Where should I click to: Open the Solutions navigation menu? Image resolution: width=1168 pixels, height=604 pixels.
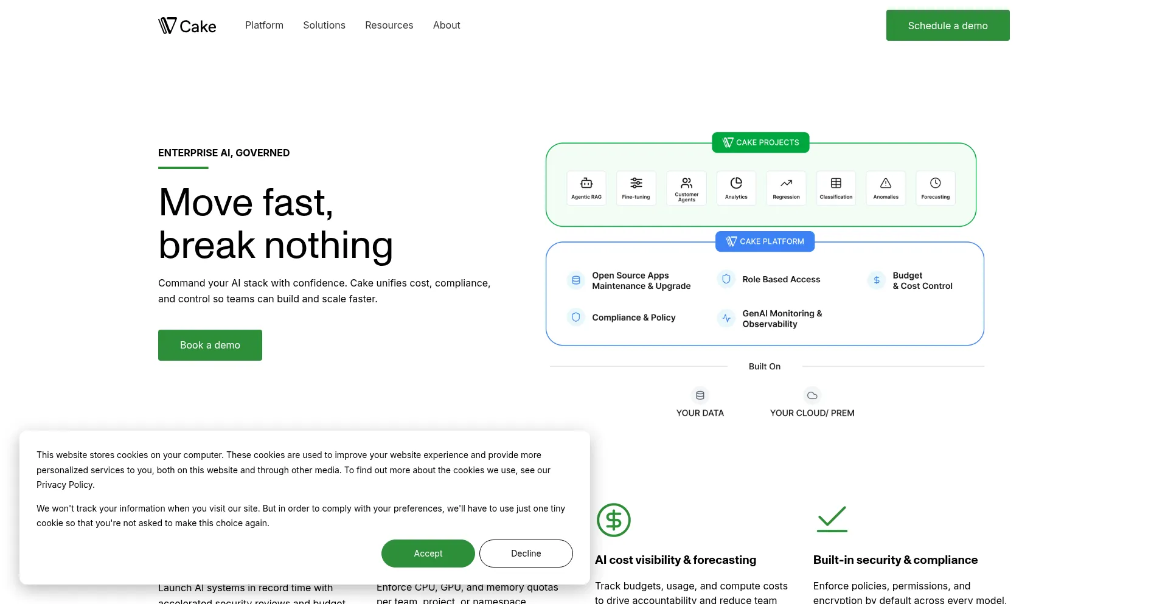click(324, 25)
